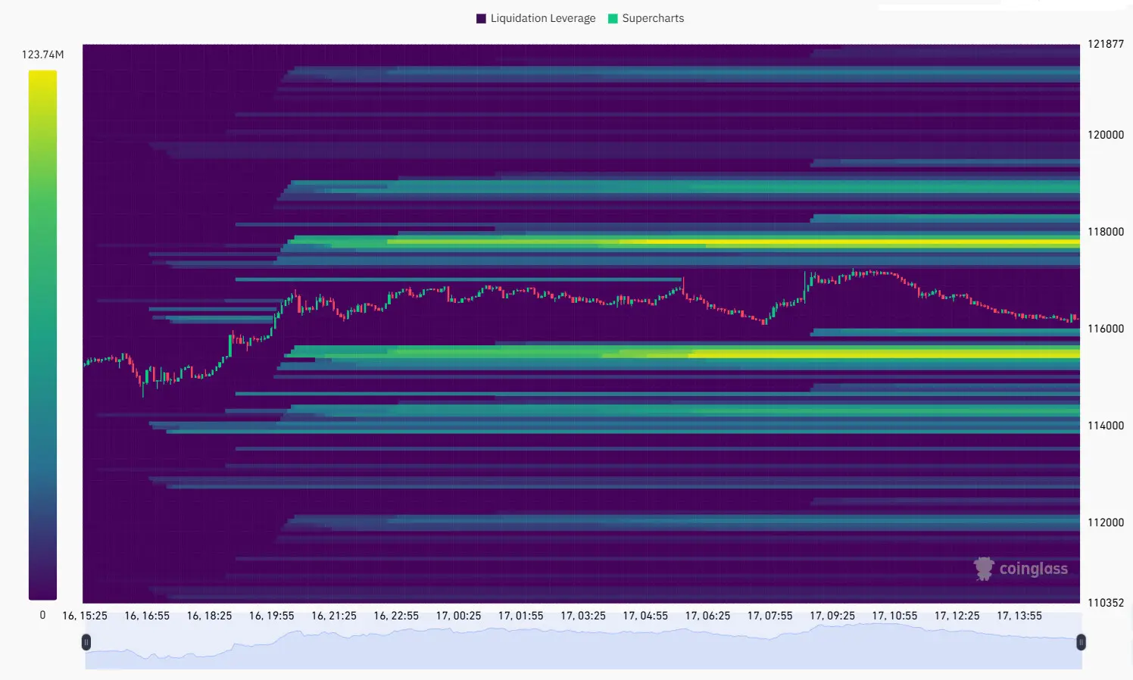
Task: Click the coinglass mascot logo icon
Action: click(984, 569)
